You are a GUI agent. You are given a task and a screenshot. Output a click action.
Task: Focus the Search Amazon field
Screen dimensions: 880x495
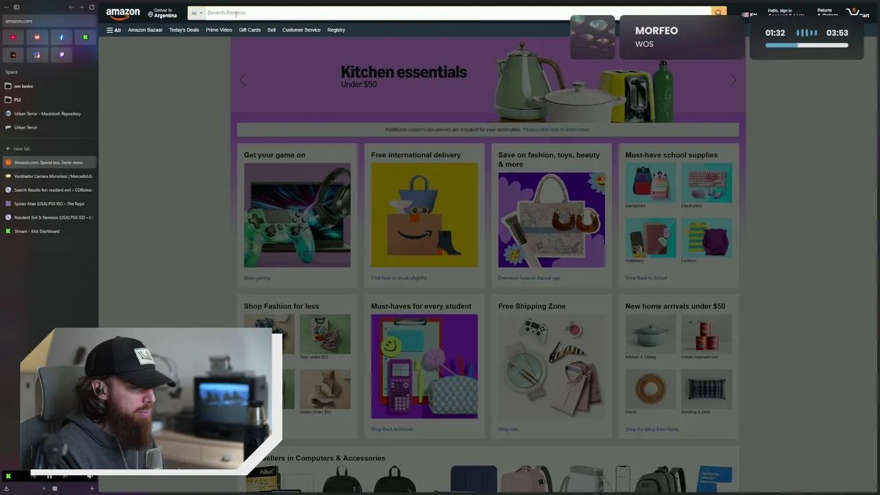click(458, 13)
